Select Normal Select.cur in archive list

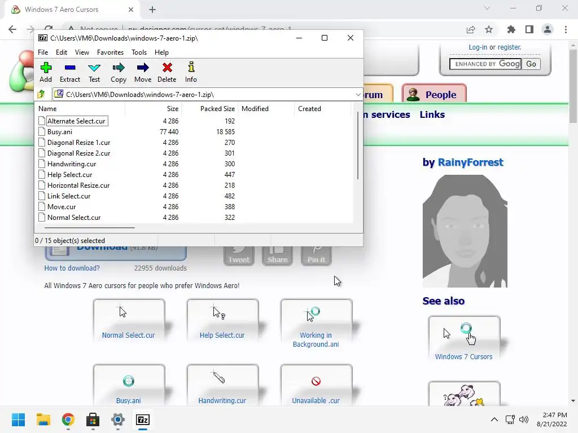click(x=74, y=218)
